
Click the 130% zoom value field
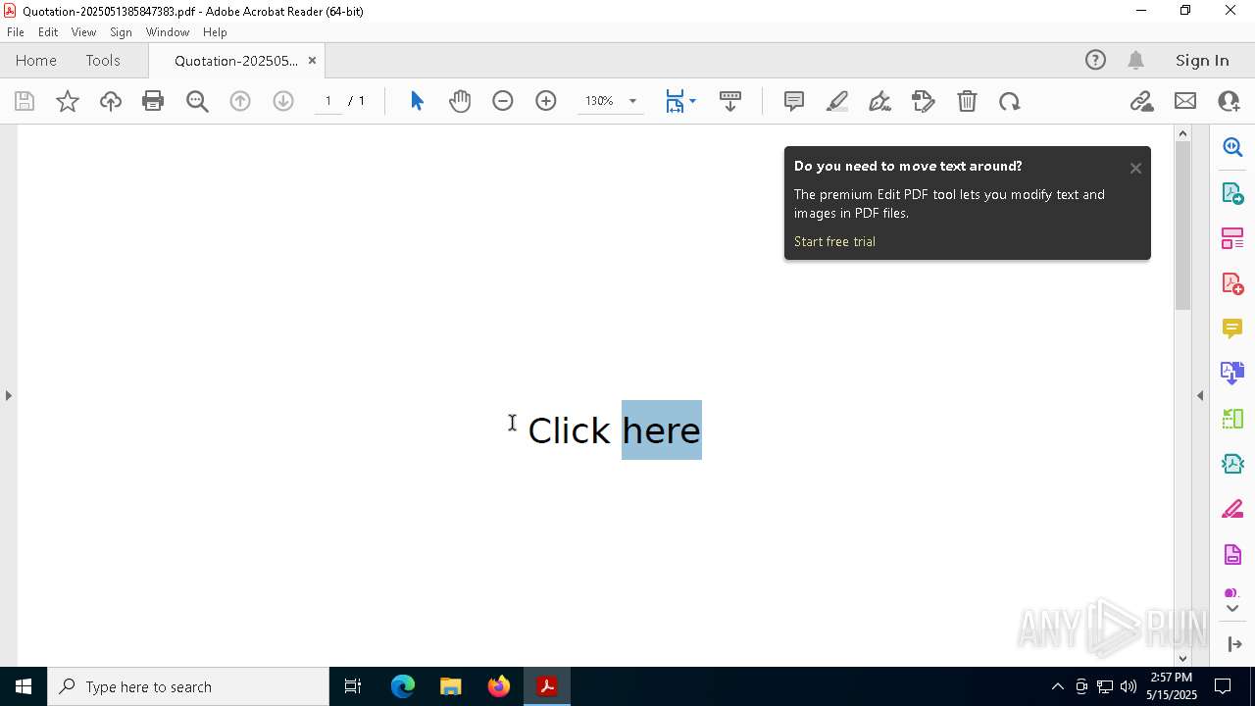(600, 101)
